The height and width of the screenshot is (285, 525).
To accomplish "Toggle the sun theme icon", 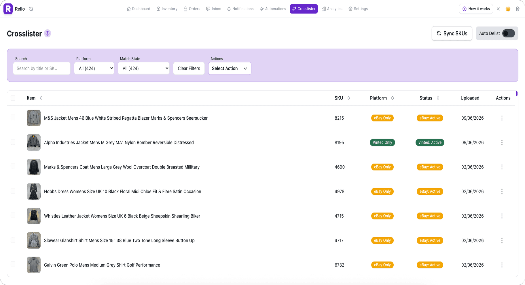I will [508, 9].
